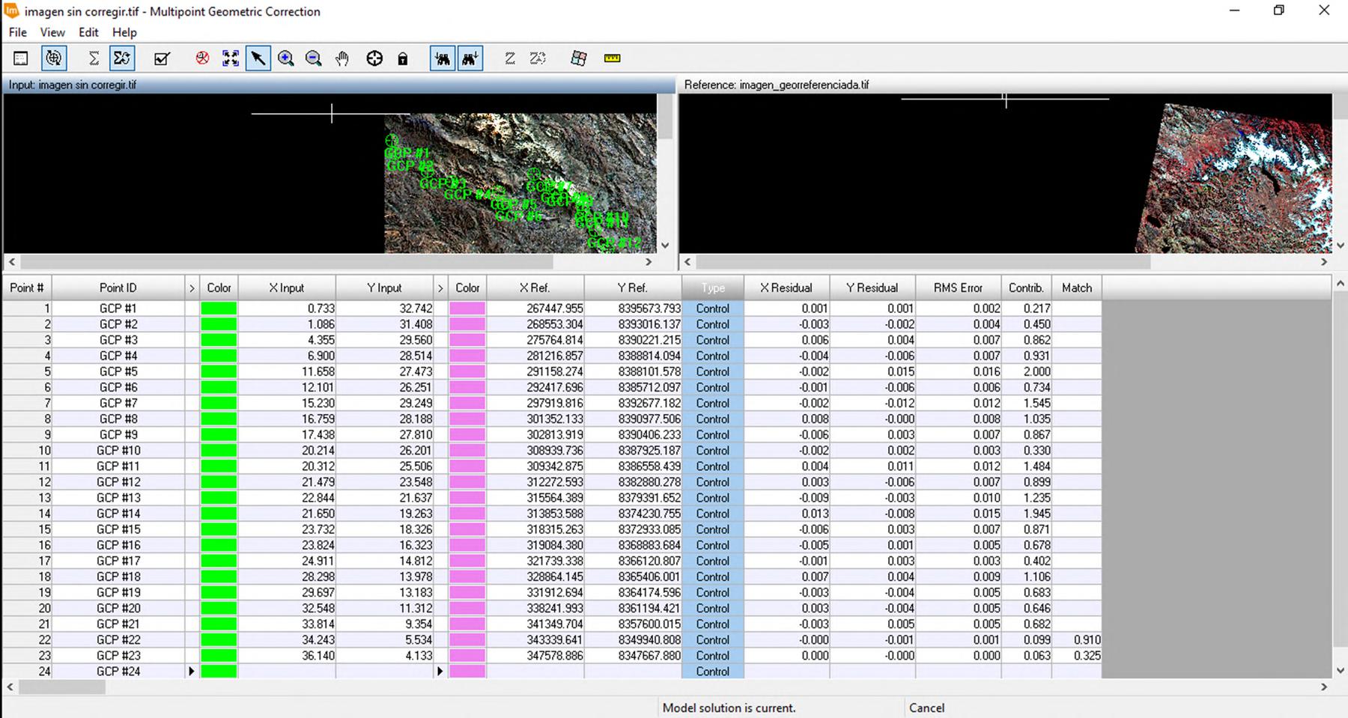The width and height of the screenshot is (1348, 718).
Task: Click the green color swatch for GCP #24
Action: (x=219, y=672)
